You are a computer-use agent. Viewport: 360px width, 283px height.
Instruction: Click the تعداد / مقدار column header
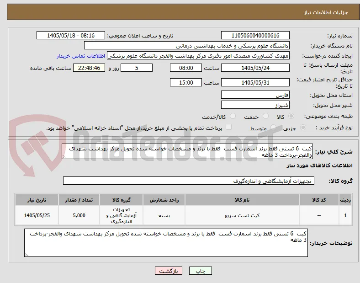pyautogui.click(x=79, y=200)
